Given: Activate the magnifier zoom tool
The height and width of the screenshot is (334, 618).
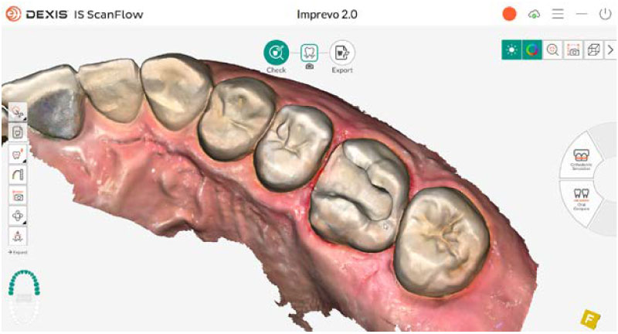Looking at the screenshot, I should [552, 50].
